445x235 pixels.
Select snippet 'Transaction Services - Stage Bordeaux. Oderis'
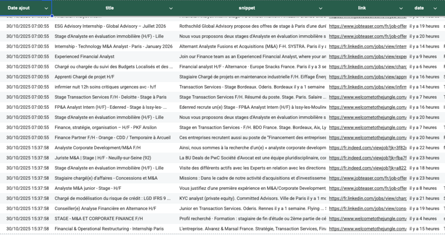[x=252, y=87]
